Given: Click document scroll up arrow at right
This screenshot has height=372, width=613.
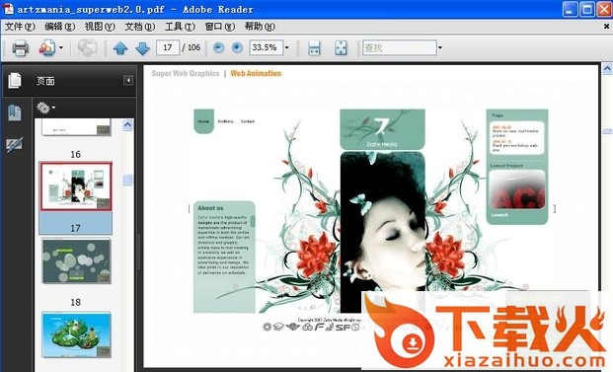Looking at the screenshot, I should tap(607, 69).
